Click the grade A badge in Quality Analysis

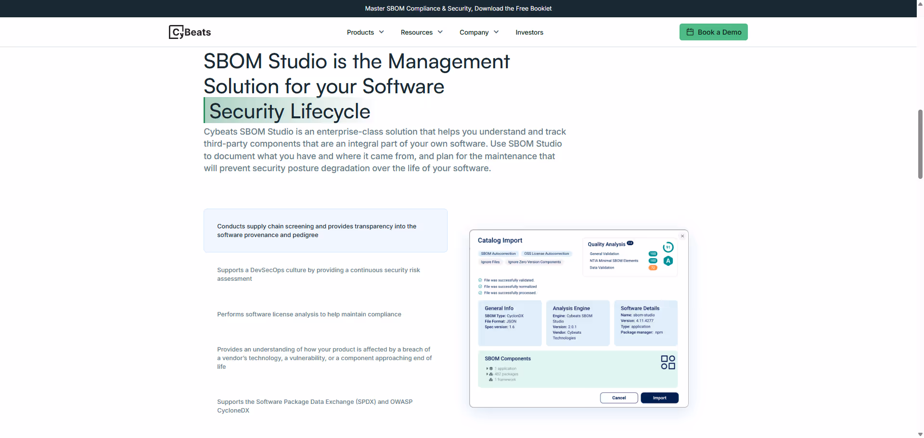668,261
